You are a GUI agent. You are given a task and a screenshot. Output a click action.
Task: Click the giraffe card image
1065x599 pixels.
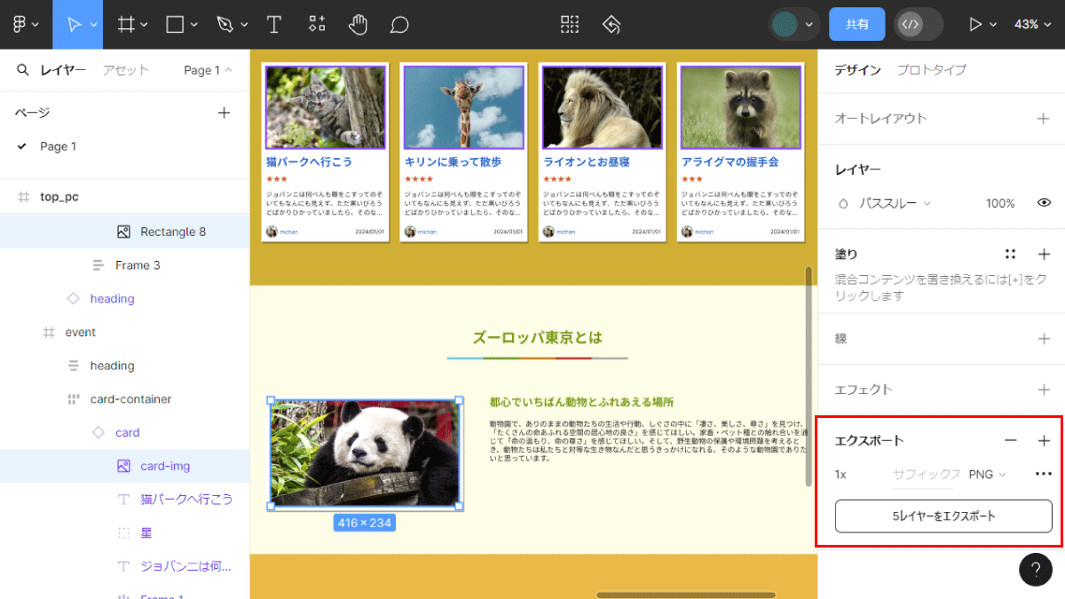pos(464,106)
